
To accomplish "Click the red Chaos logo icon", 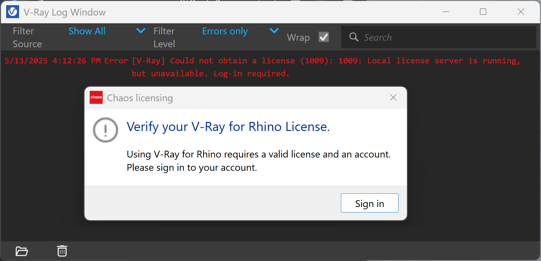I will click(x=96, y=97).
